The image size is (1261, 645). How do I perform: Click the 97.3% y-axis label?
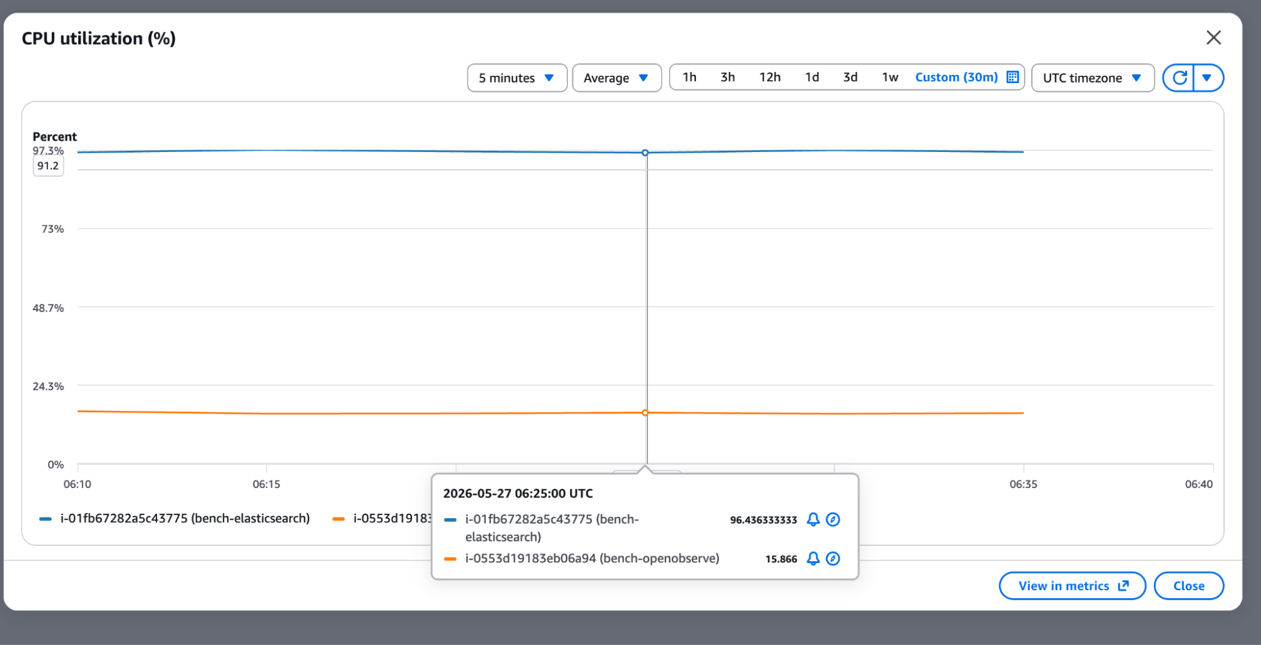(x=49, y=151)
